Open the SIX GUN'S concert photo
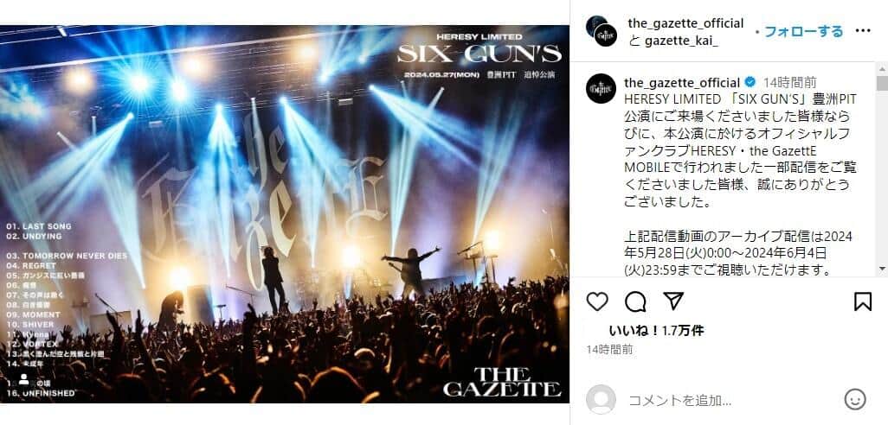This screenshot has width=888, height=425. point(284,214)
